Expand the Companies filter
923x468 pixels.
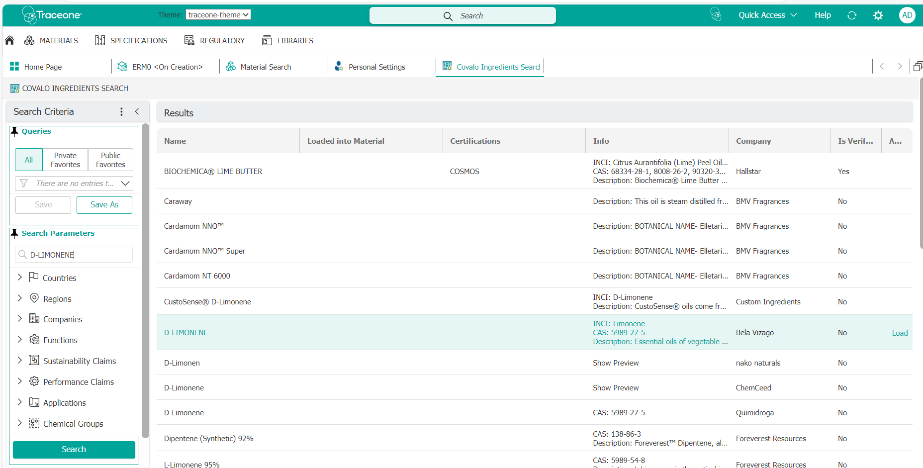tap(20, 318)
